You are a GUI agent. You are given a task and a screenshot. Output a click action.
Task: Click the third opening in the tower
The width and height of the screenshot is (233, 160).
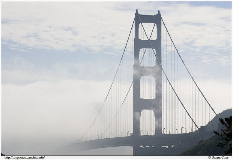coord(148,87)
